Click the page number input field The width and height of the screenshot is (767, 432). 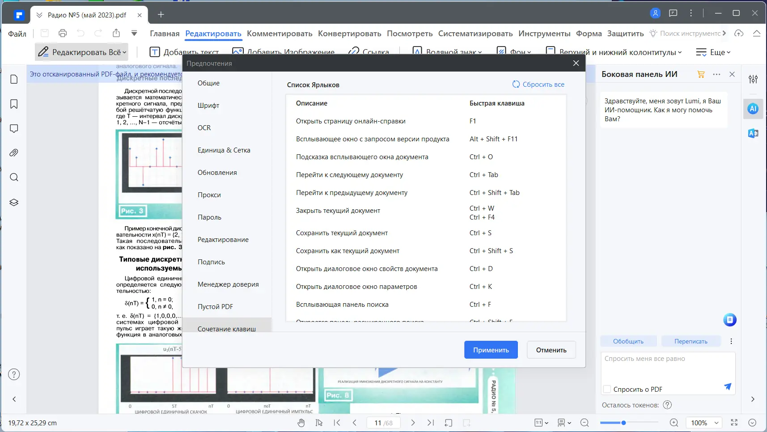384,423
